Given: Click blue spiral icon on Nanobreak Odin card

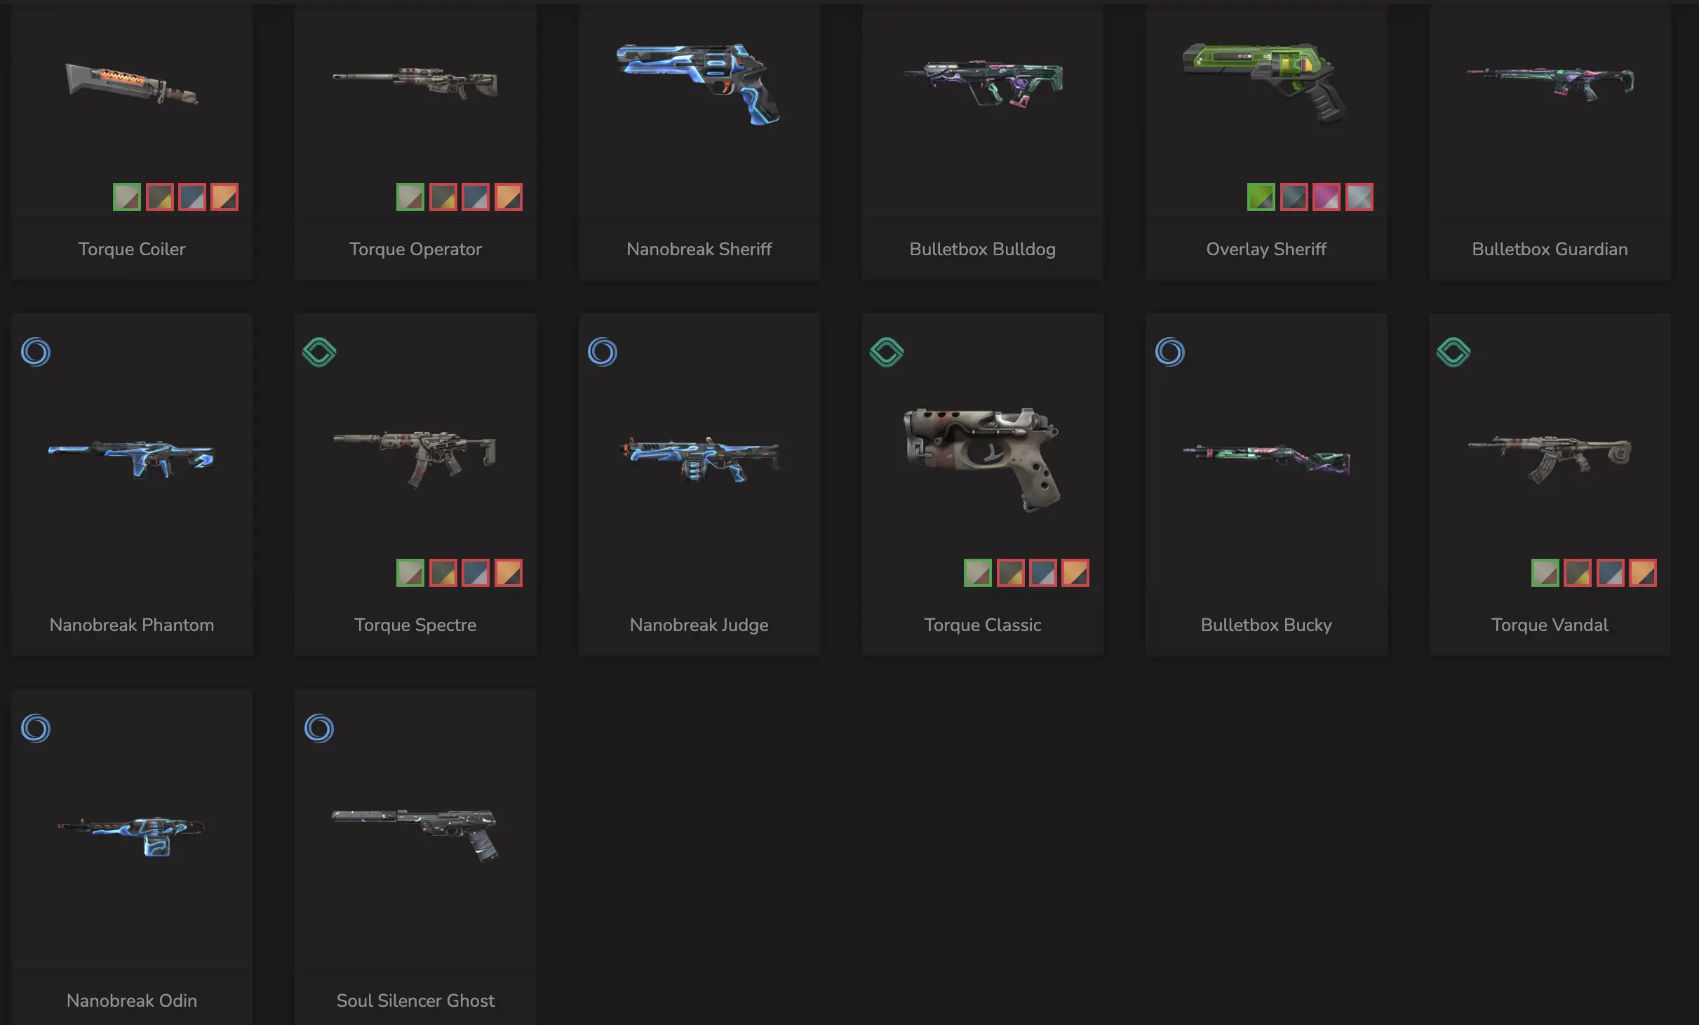Looking at the screenshot, I should tap(36, 728).
